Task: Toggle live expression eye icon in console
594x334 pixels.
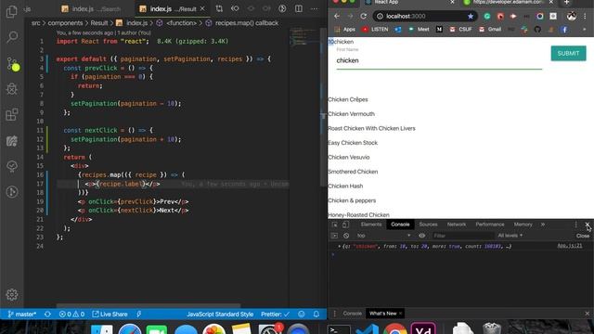Action: coord(421,236)
